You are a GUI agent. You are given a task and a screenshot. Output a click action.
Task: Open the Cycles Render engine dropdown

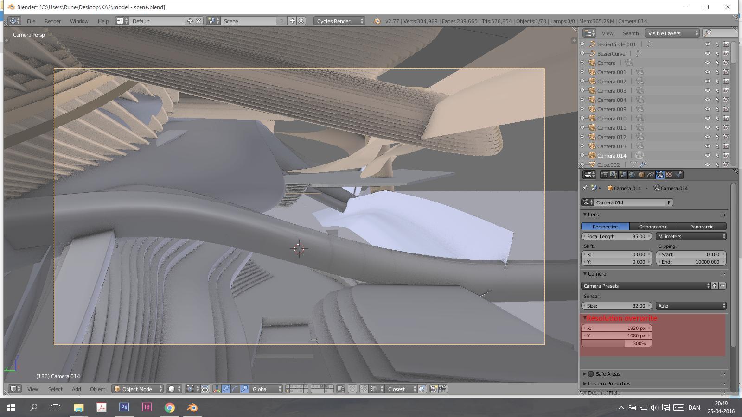(339, 21)
